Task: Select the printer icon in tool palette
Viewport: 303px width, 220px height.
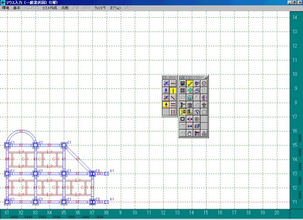Action: (197, 91)
